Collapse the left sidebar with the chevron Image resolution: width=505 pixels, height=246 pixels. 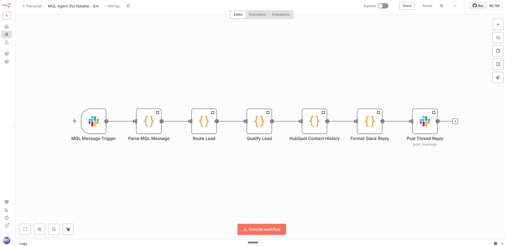pos(15,125)
